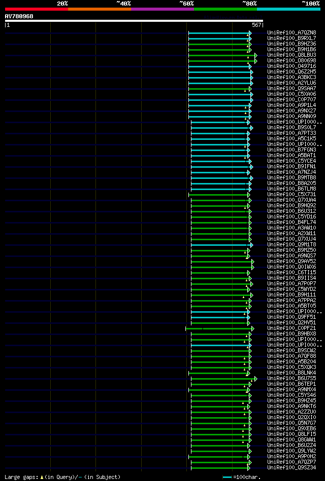Image resolution: width=325 pixels, height=481 pixels.
Task: Select hit label UniRef100_Q9LYW2
Action: [291, 452]
